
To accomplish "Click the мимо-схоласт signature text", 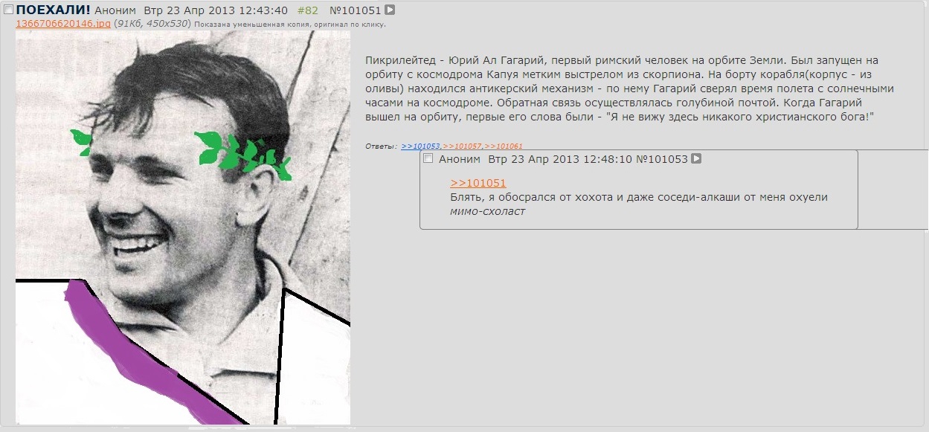I will click(487, 211).
